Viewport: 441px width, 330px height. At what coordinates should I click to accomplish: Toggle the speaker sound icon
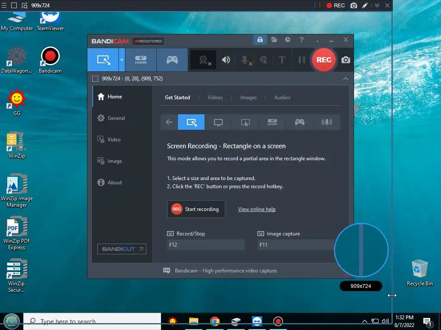pyautogui.click(x=226, y=60)
